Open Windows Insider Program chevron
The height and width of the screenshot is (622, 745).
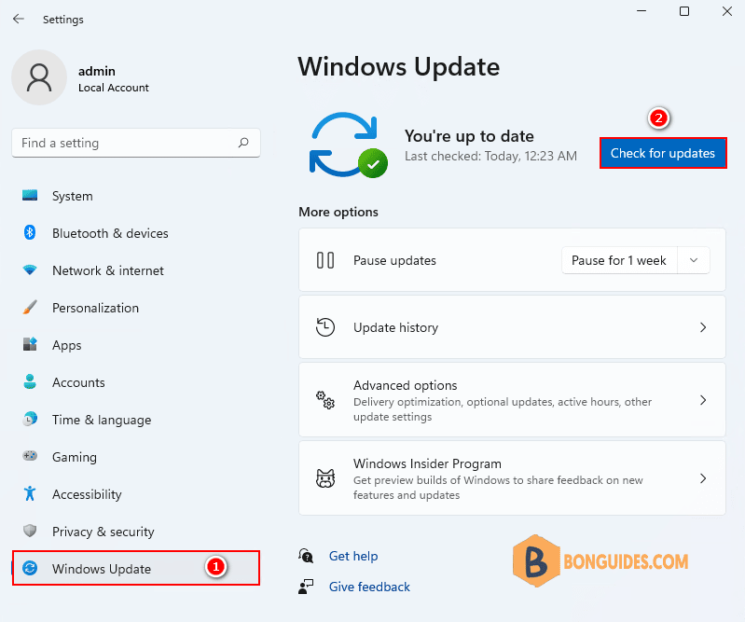pos(703,478)
